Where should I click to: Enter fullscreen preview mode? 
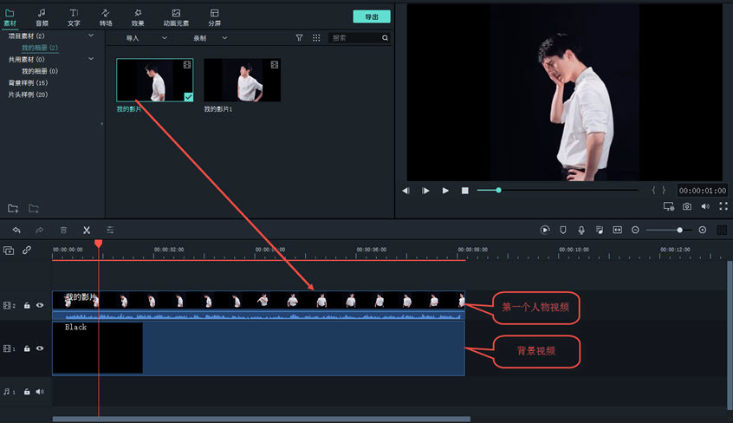722,206
